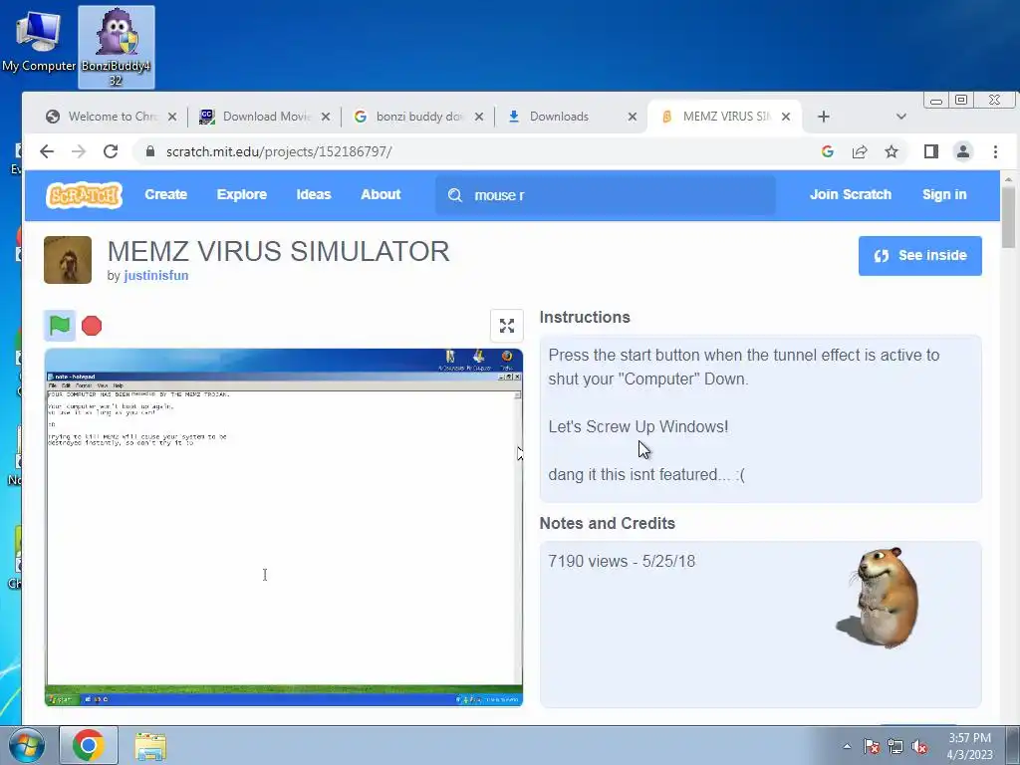Image resolution: width=1020 pixels, height=765 pixels.
Task: Open My Computer desktop icon
Action: coord(39,41)
